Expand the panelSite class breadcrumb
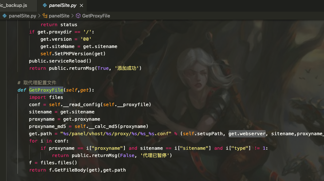This screenshot has height=181, width=324. pyautogui.click(x=59, y=16)
